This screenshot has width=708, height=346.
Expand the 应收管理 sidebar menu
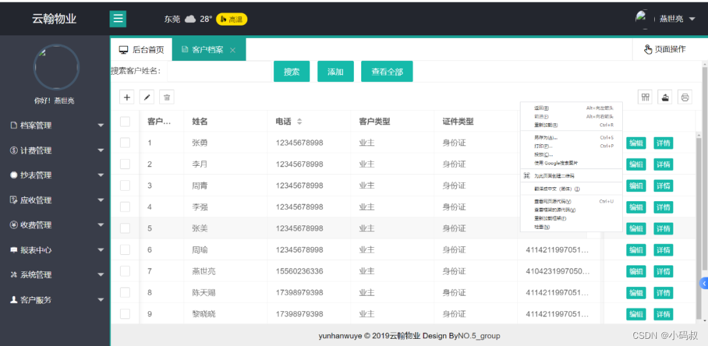(55, 200)
